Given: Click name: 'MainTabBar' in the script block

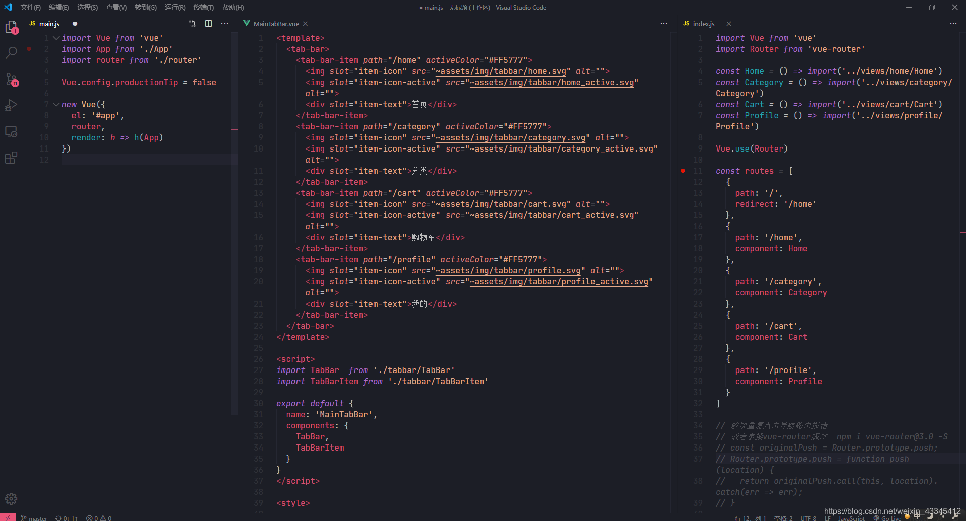Looking at the screenshot, I should point(331,414).
